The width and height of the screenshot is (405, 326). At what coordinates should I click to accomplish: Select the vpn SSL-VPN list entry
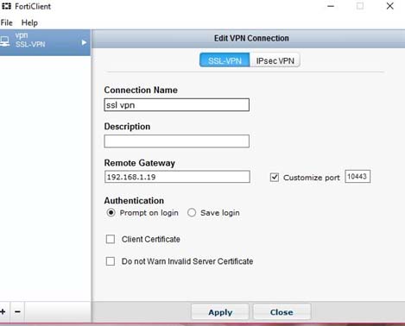pyautogui.click(x=45, y=42)
